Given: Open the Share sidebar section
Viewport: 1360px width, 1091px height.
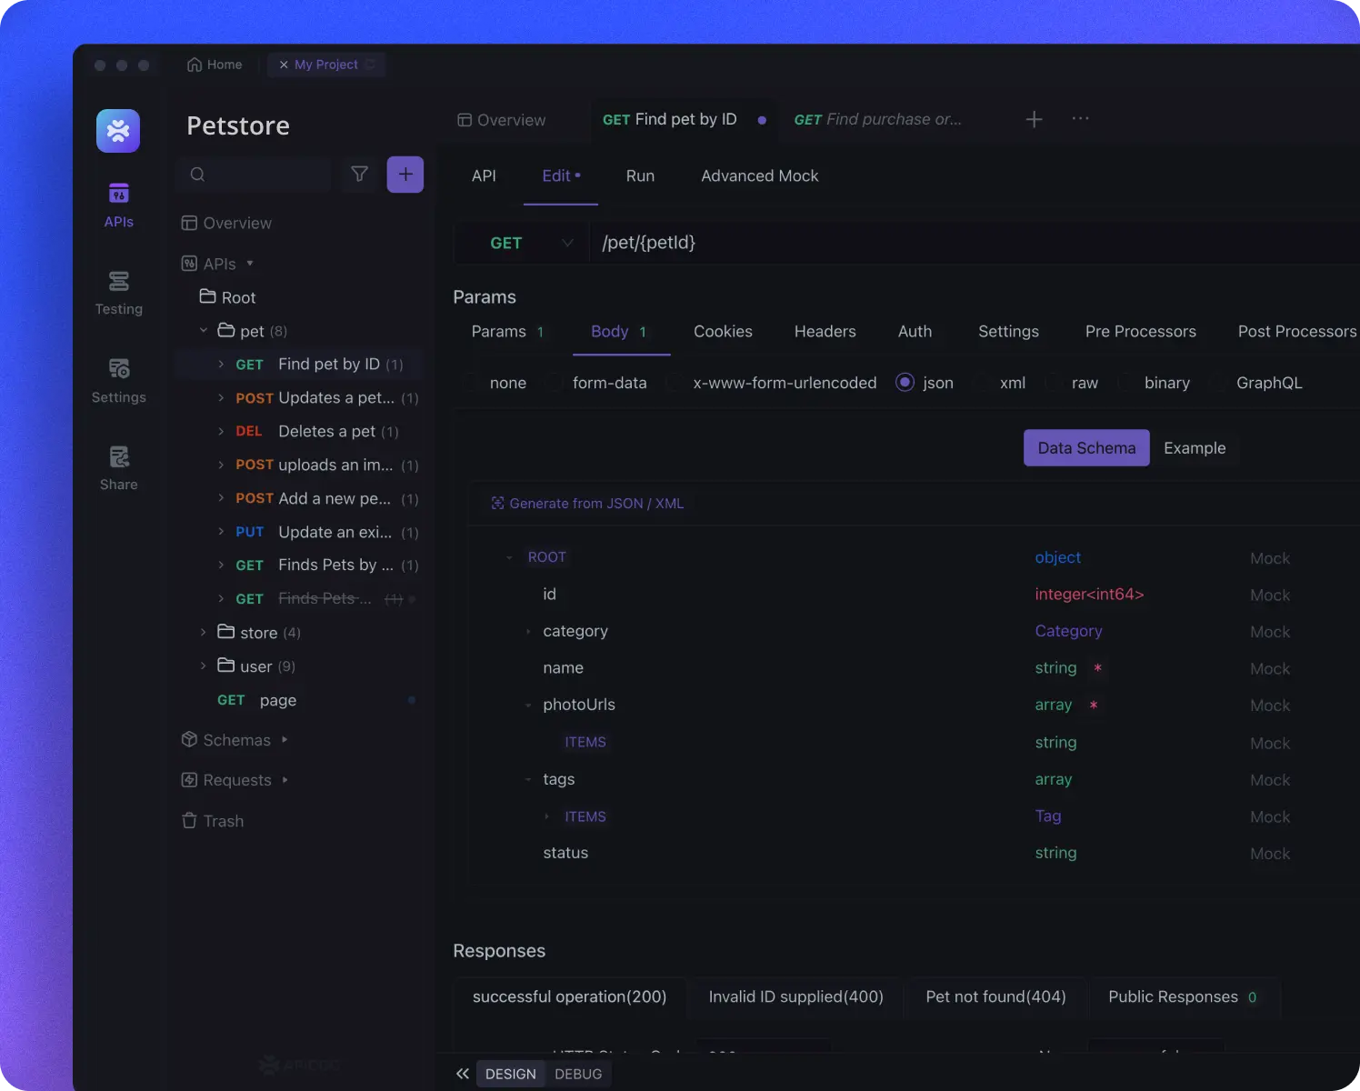Looking at the screenshot, I should pyautogui.click(x=118, y=468).
